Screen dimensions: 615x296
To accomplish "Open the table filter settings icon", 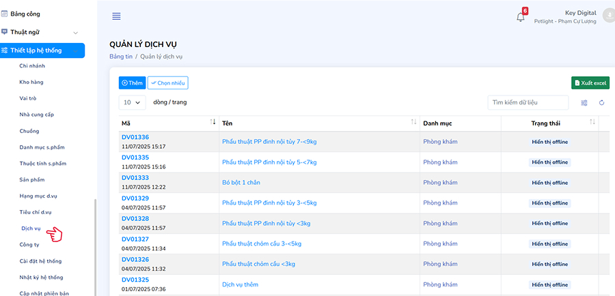I will 584,103.
